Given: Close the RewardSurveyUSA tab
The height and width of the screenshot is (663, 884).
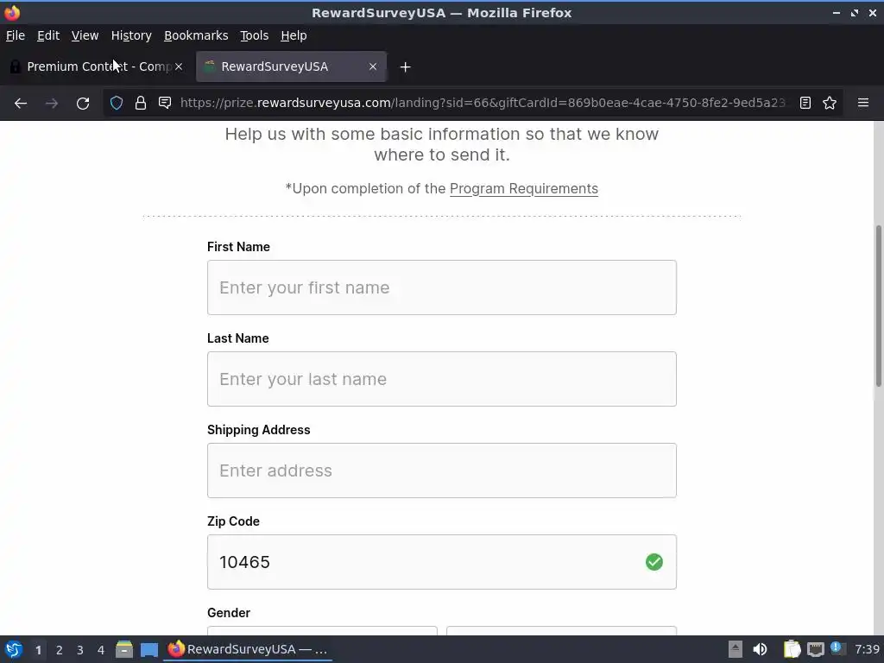Looking at the screenshot, I should click(x=373, y=66).
